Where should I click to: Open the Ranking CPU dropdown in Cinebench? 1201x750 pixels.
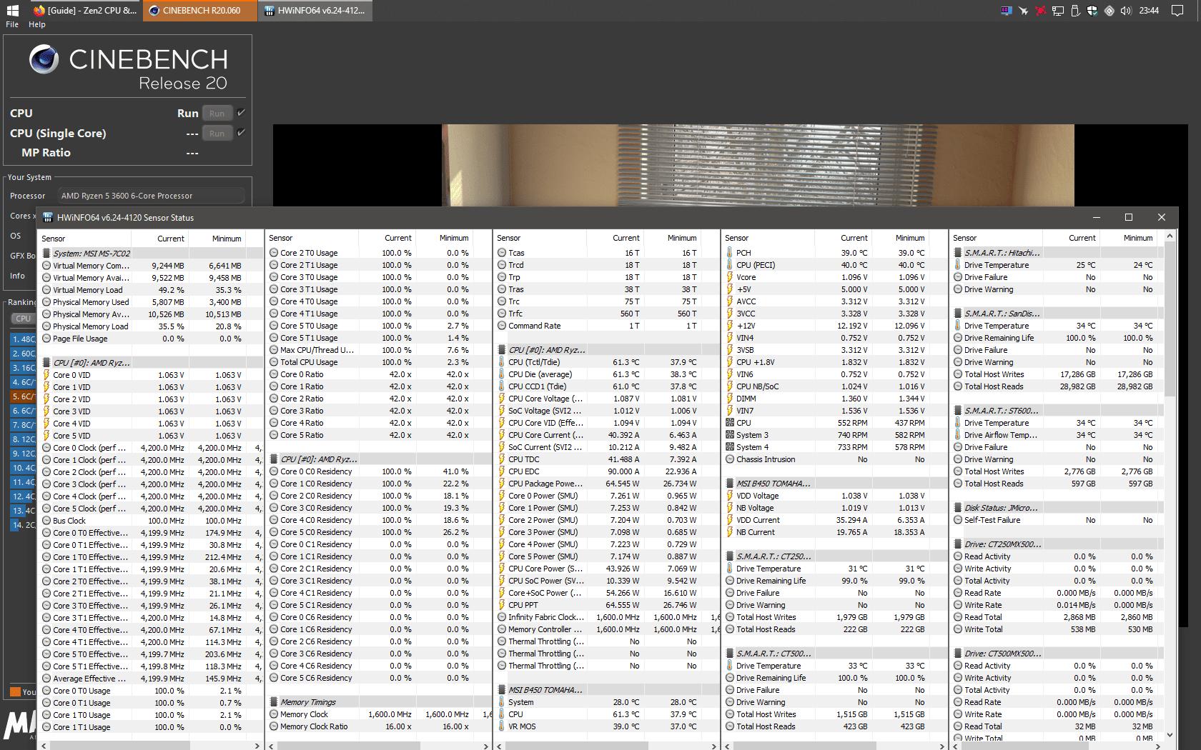[x=23, y=319]
